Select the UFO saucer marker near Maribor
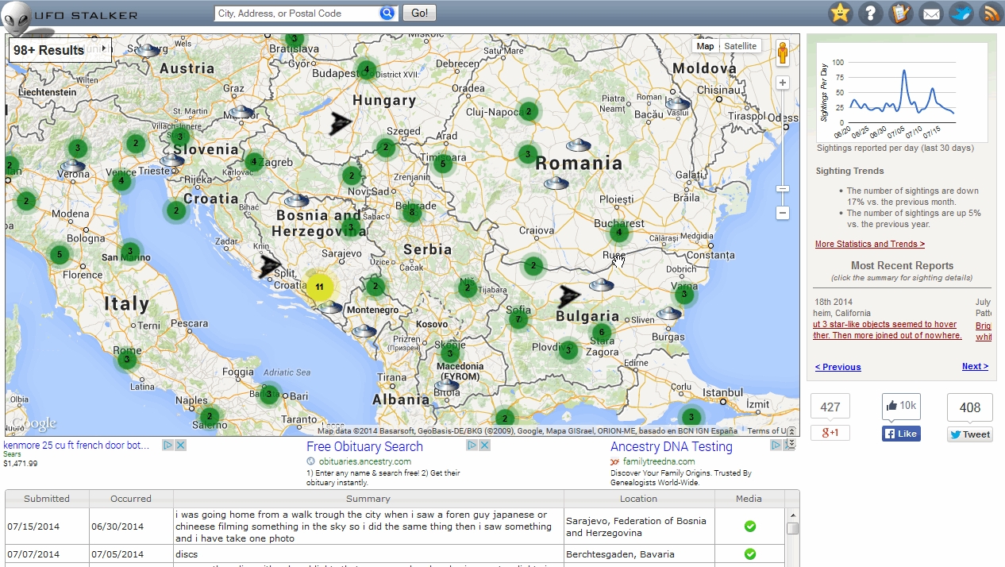This screenshot has width=1005, height=567. click(241, 112)
